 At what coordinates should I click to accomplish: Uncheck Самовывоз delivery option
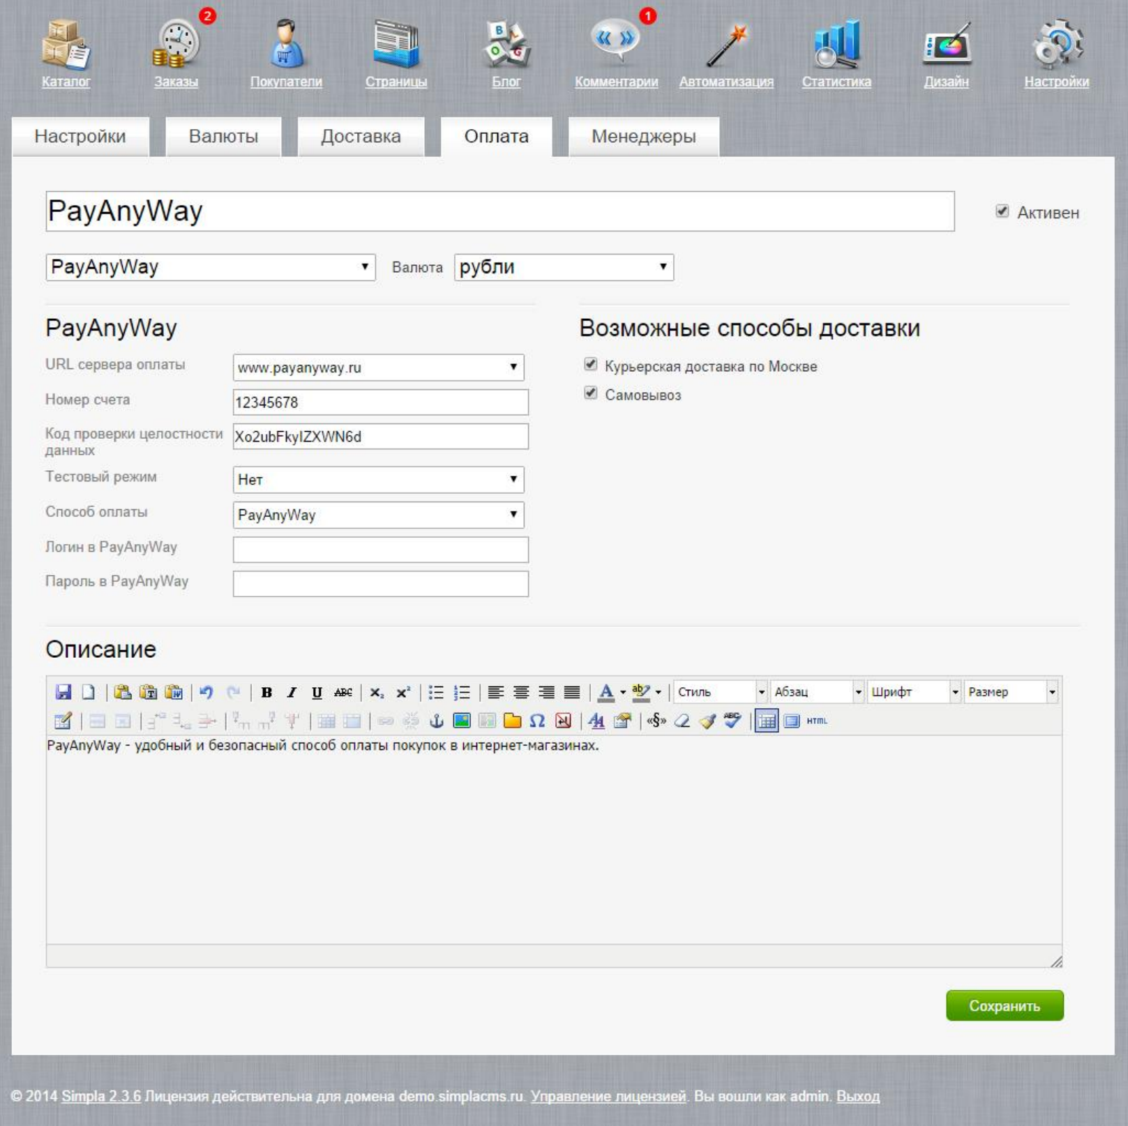pos(591,393)
